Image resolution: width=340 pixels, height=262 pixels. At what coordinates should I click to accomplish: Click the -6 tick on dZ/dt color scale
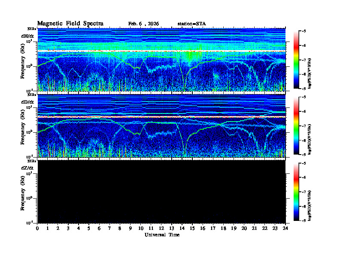point(304,177)
